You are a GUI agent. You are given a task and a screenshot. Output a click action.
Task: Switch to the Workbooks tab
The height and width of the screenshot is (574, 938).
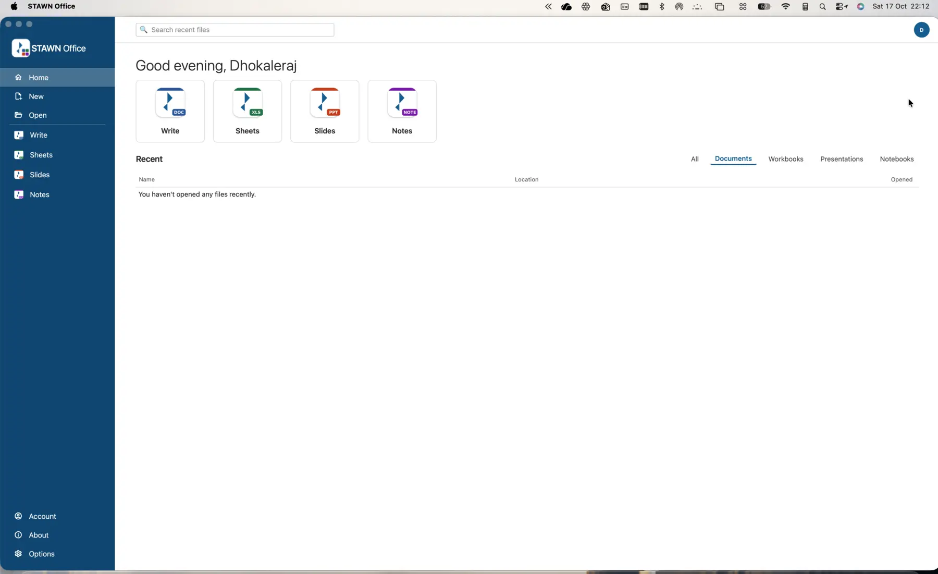786,159
